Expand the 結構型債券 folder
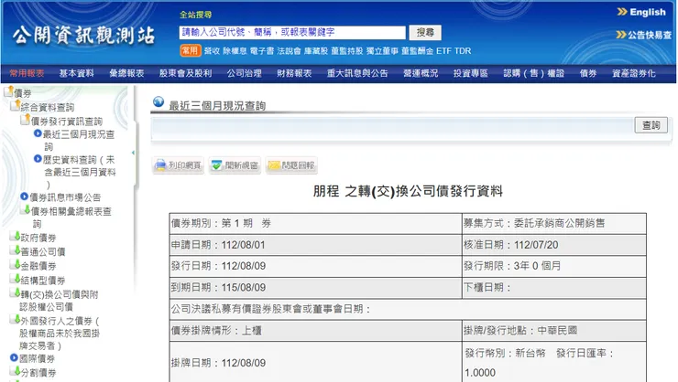Screen dimensions: 678x382 click(x=16, y=279)
